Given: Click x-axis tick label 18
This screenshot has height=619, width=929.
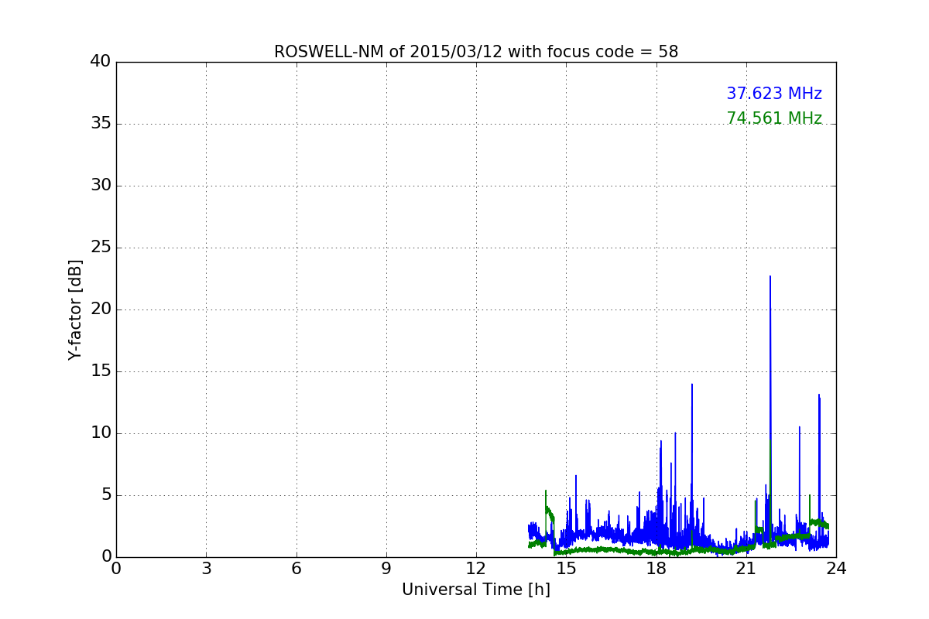Looking at the screenshot, I should click(x=656, y=569).
